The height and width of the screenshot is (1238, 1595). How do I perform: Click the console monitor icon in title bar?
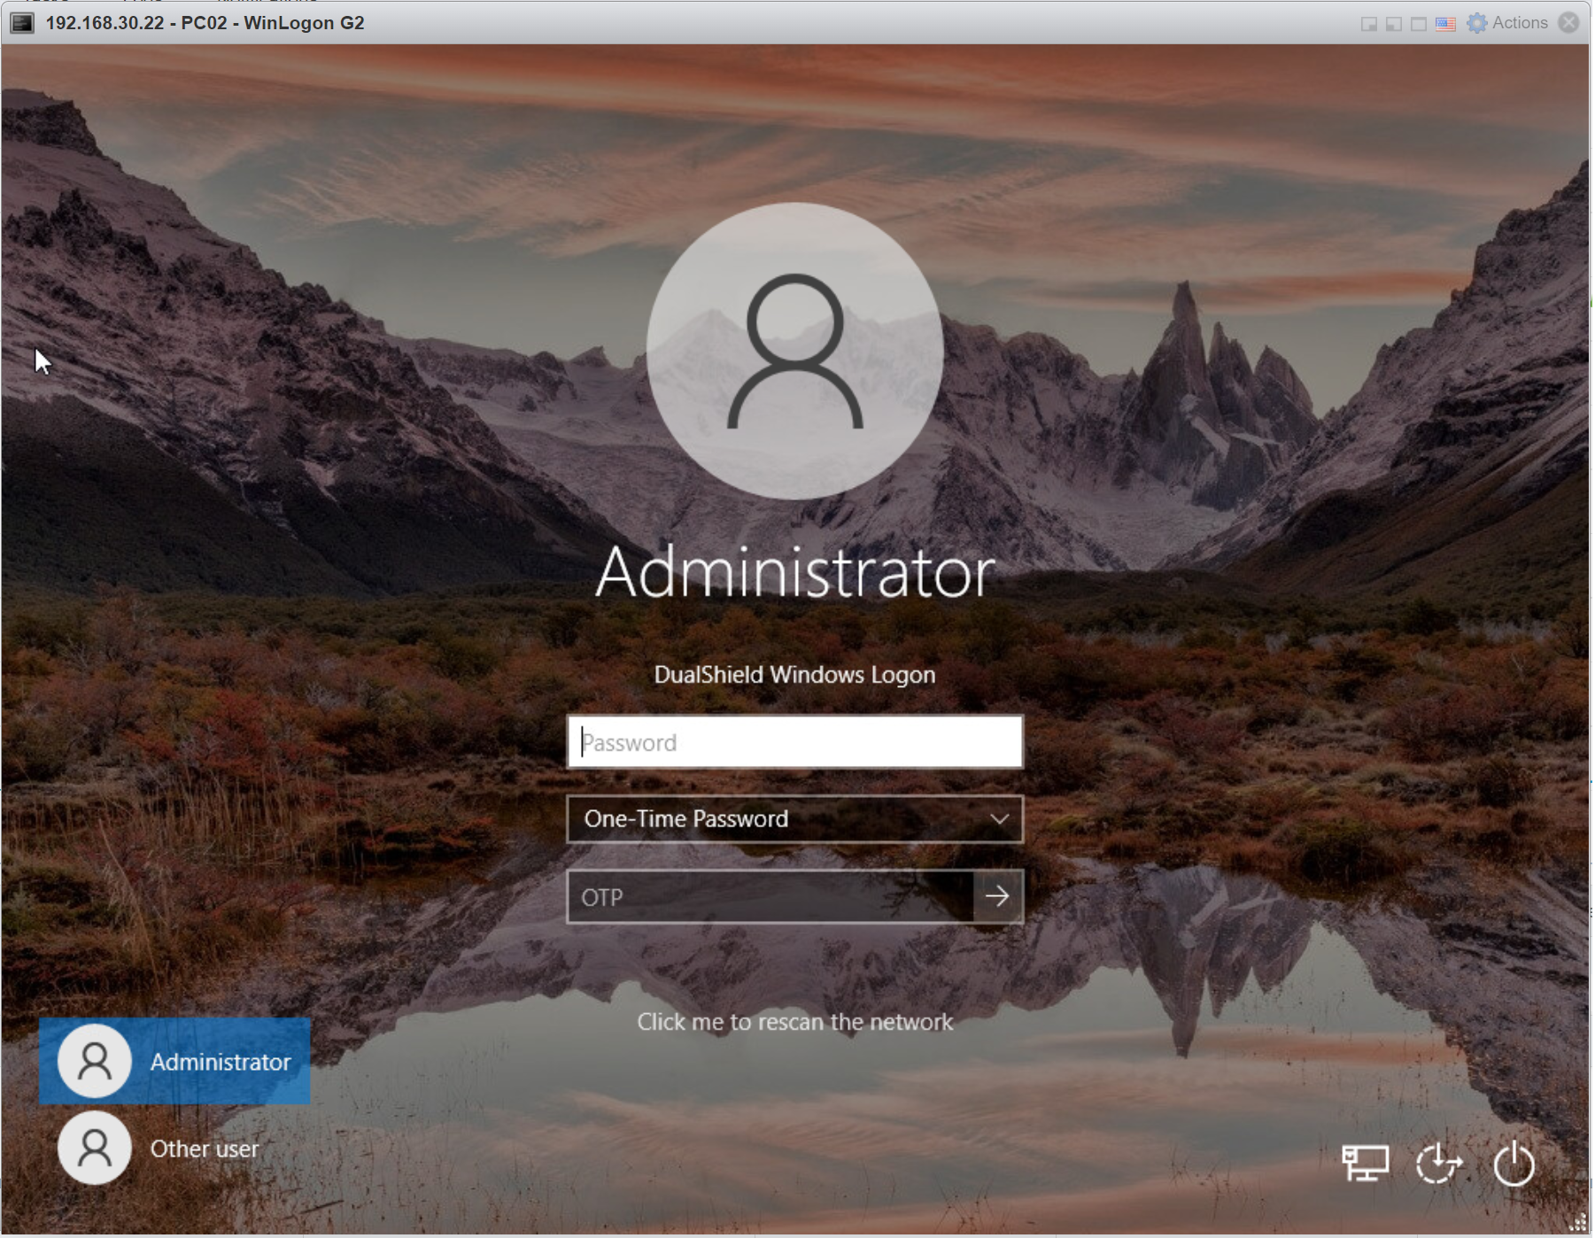coord(22,23)
